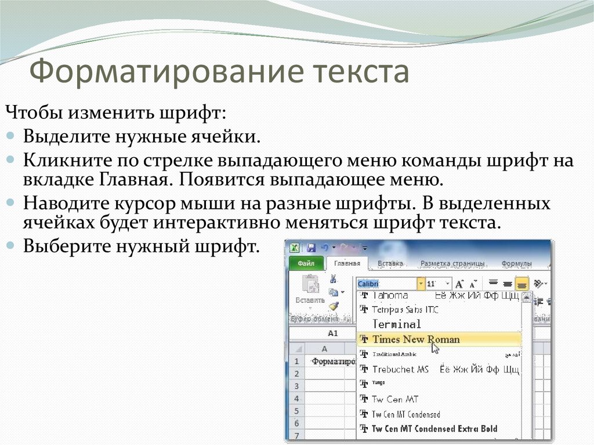Click the Excel application icon in title bar
Image resolution: width=594 pixels, height=445 pixels.
tap(295, 247)
